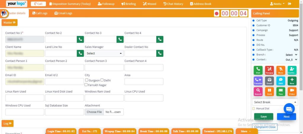Click the green New plus icon

click(x=292, y=81)
